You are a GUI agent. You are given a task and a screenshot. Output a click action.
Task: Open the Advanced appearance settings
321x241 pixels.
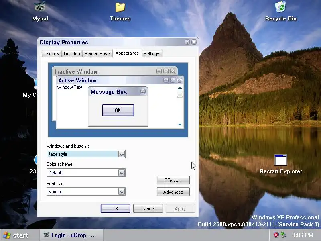point(173,192)
